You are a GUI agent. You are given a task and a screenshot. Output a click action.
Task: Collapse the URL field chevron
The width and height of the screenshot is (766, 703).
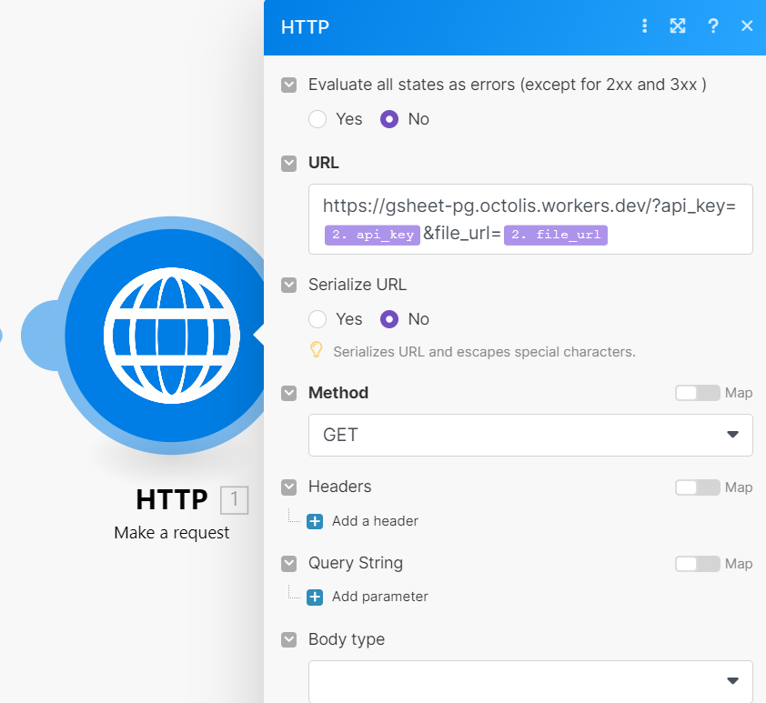288,164
